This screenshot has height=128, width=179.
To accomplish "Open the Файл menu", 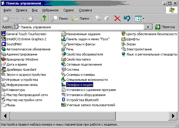I will click(7, 10).
